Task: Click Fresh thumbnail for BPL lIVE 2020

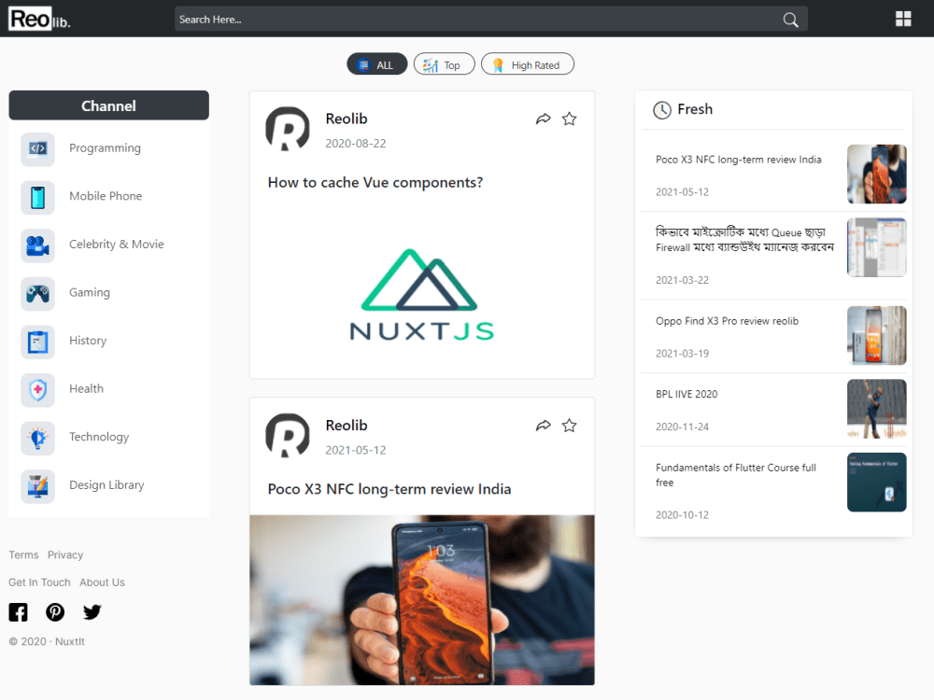Action: [x=877, y=409]
